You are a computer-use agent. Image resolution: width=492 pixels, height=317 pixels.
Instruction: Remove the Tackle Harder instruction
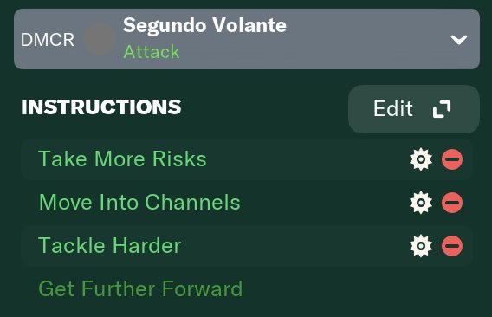(x=452, y=246)
